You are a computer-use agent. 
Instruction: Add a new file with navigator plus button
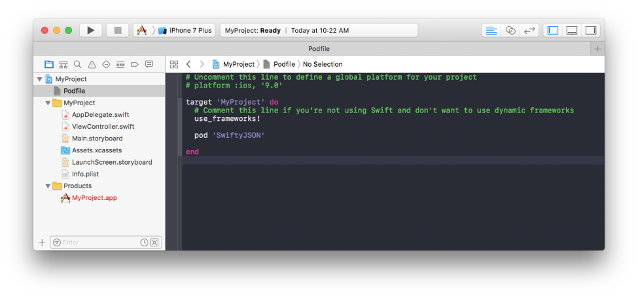coord(41,242)
